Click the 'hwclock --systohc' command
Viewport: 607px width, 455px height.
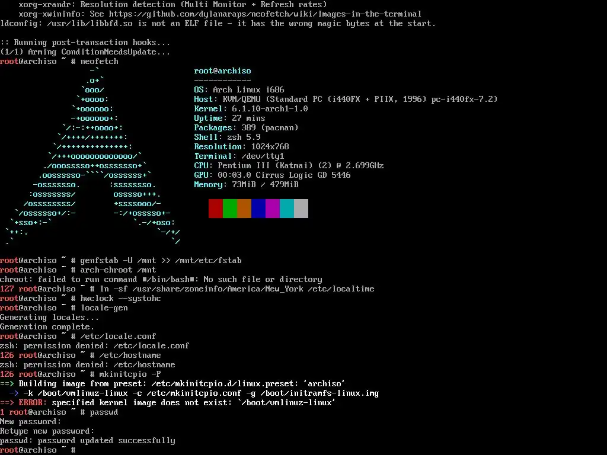tap(121, 299)
